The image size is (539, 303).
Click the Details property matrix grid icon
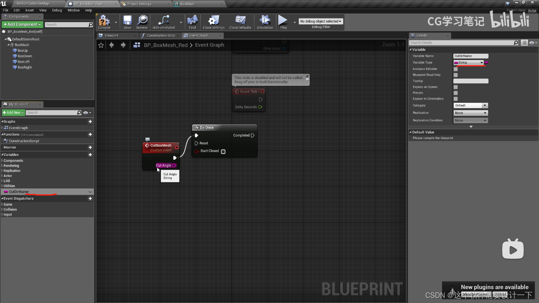point(524,43)
